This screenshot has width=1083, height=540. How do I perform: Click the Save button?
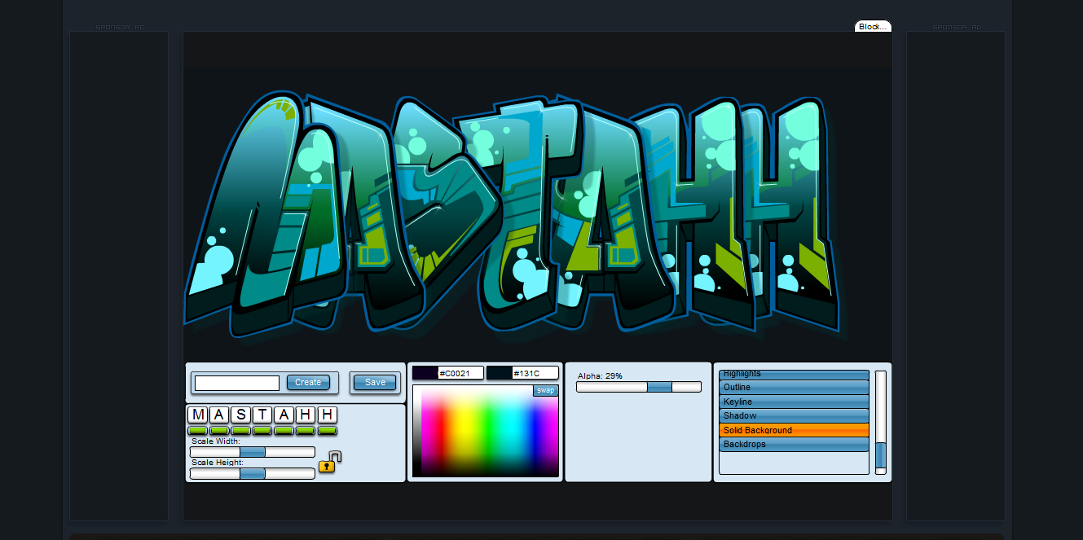[x=375, y=382]
